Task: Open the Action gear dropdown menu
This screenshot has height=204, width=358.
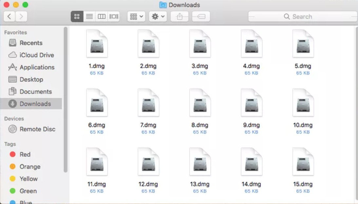Action: click(x=158, y=16)
